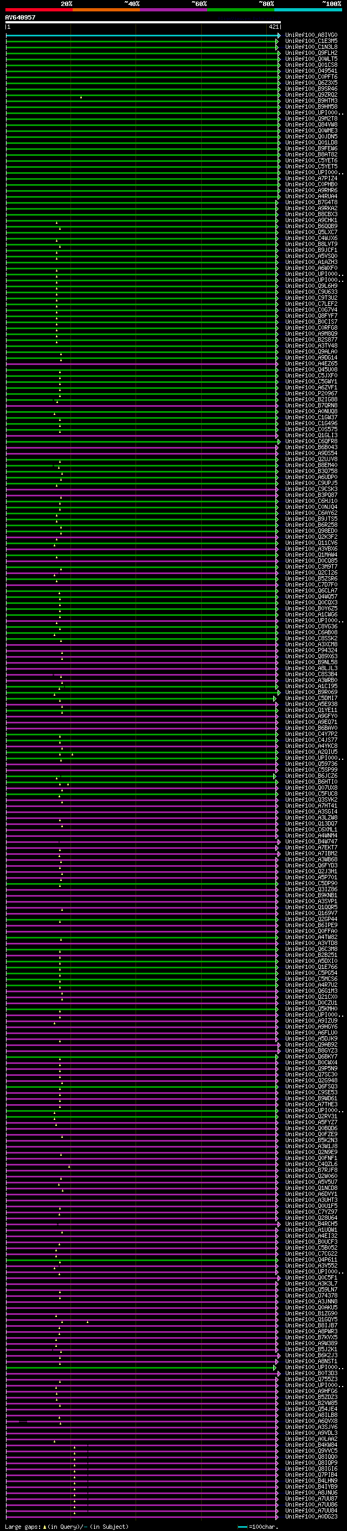Click the cyan ~100% identity legend segment

[x=308, y=10]
